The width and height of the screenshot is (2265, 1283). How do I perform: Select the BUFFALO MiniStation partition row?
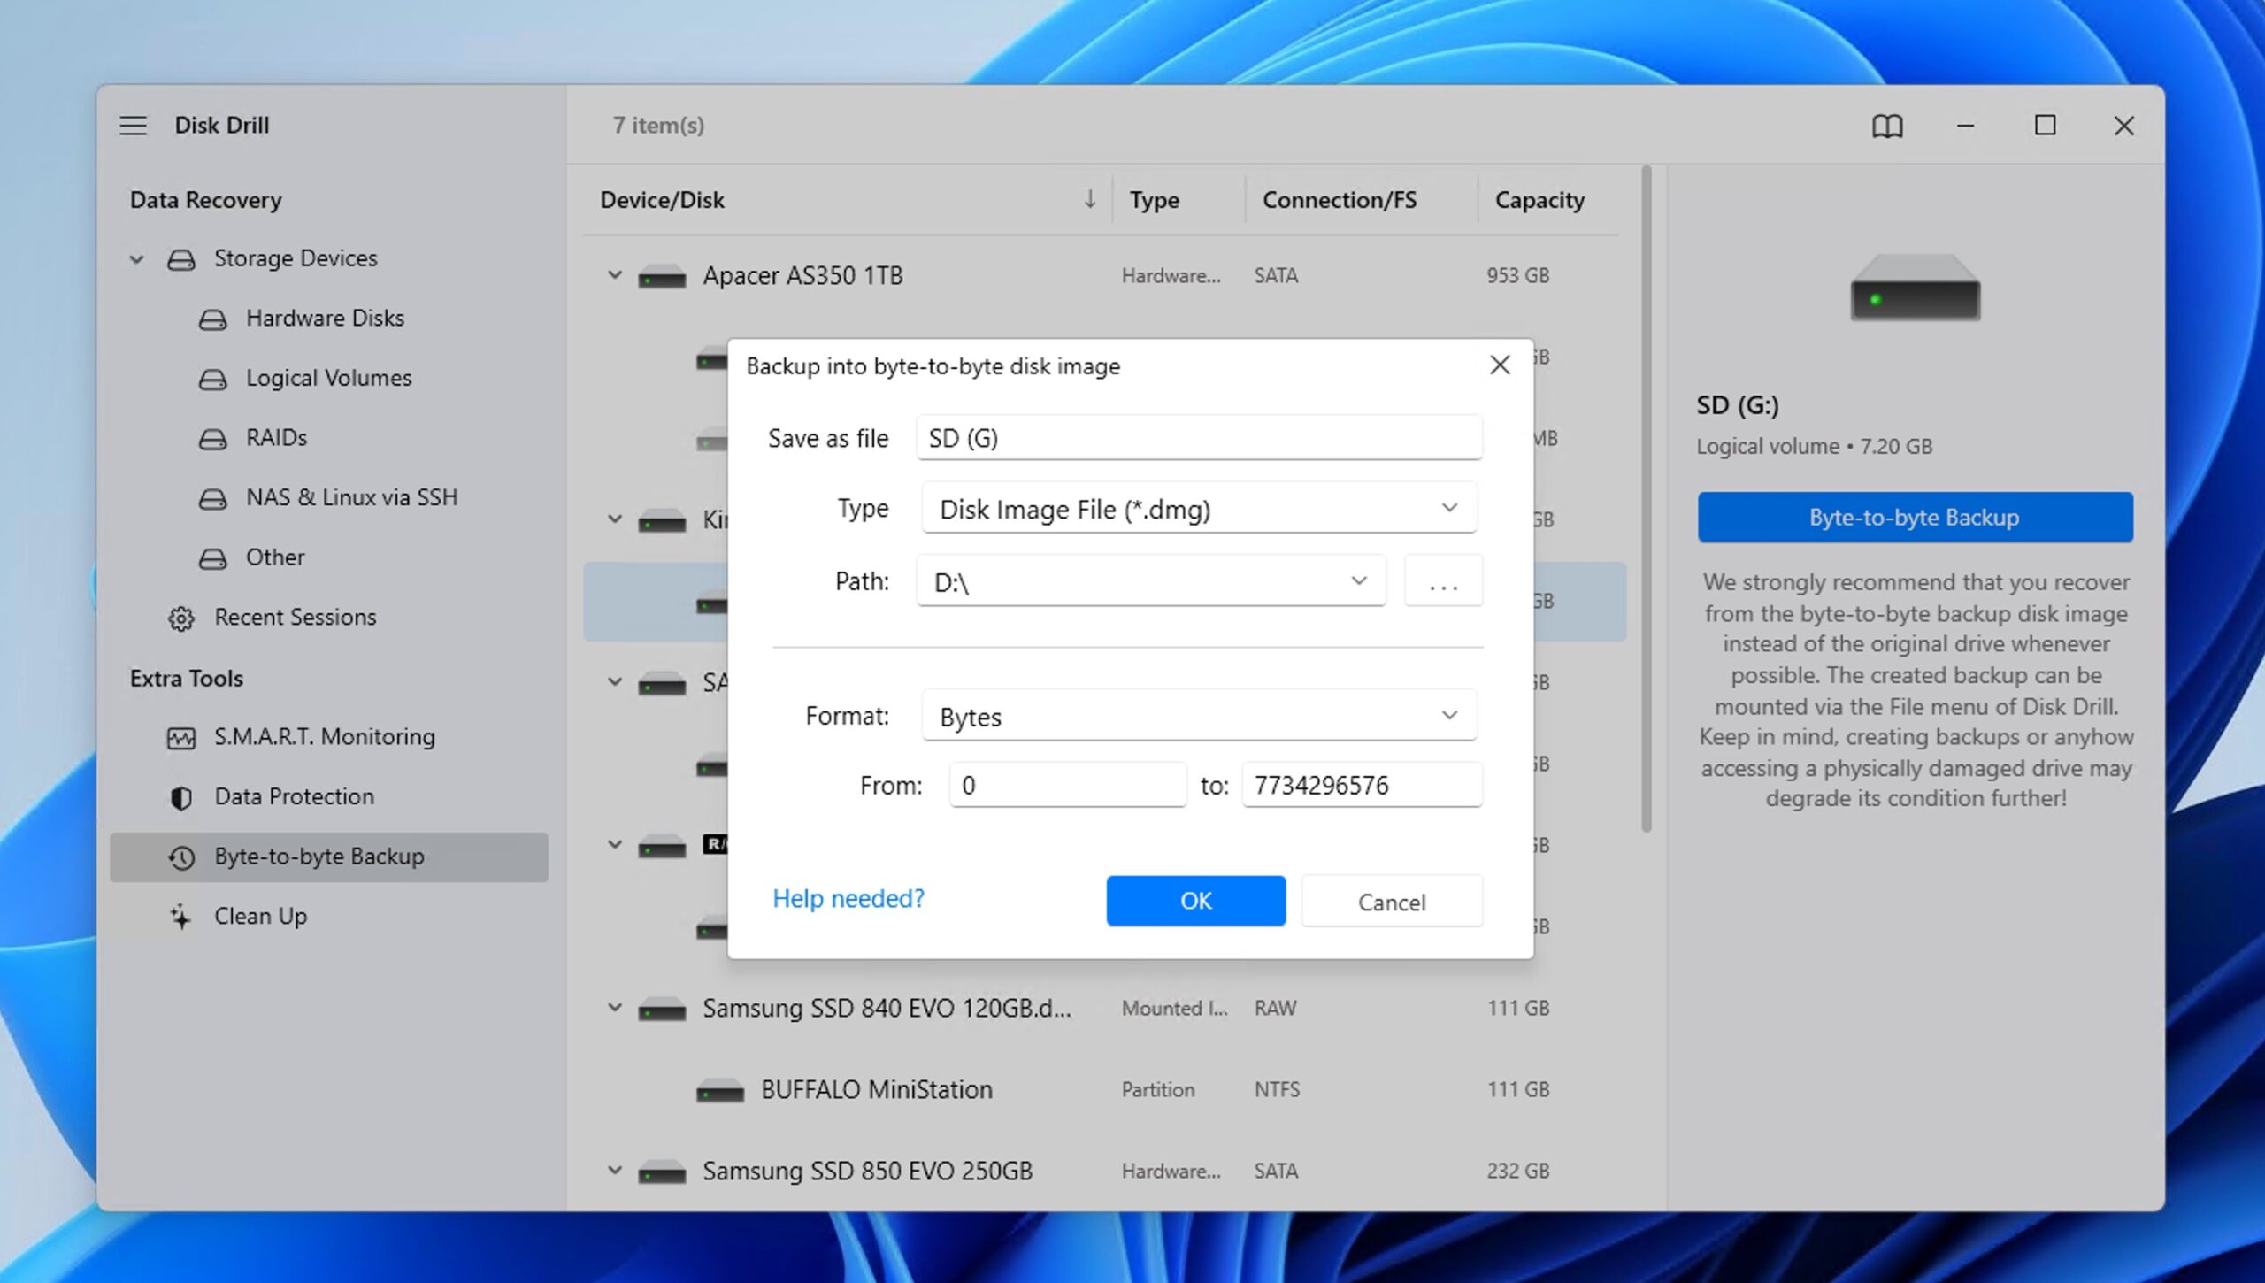click(876, 1089)
